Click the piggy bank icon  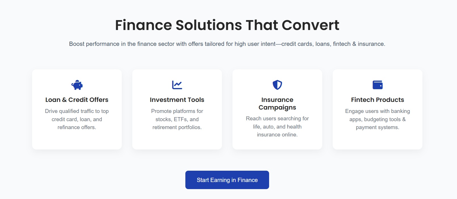pos(77,85)
